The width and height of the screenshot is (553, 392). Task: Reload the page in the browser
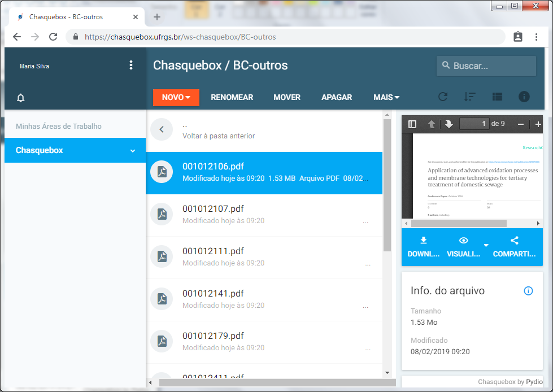tap(53, 37)
